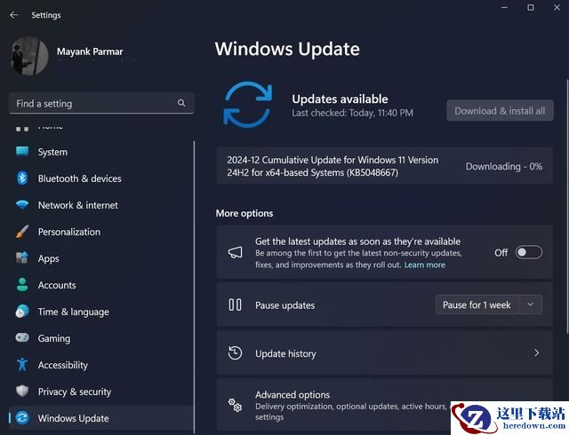This screenshot has width=569, height=435.
Task: Go to Privacy & security
Action: click(x=100, y=391)
